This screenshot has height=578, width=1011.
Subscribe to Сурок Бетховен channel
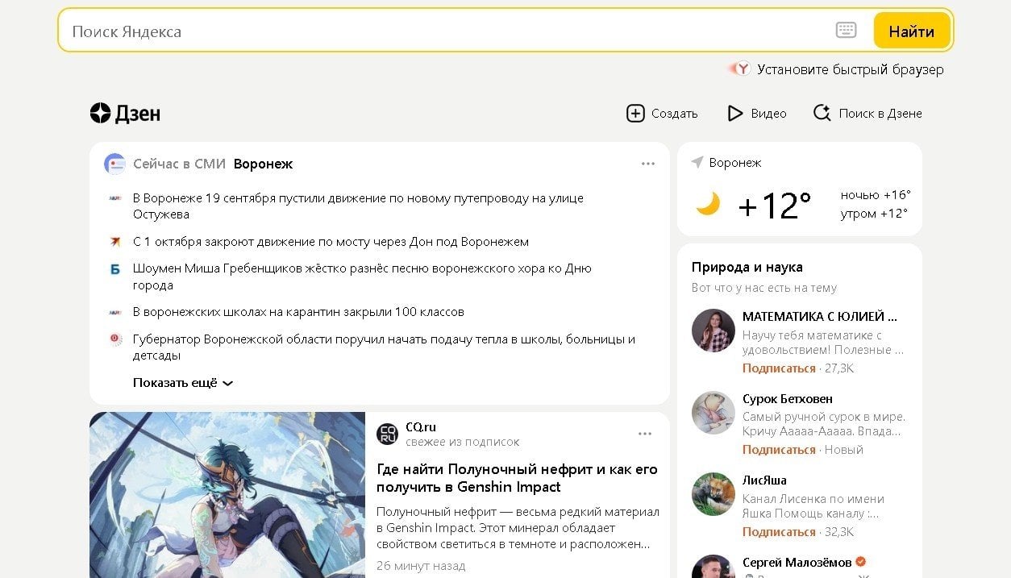tap(779, 450)
